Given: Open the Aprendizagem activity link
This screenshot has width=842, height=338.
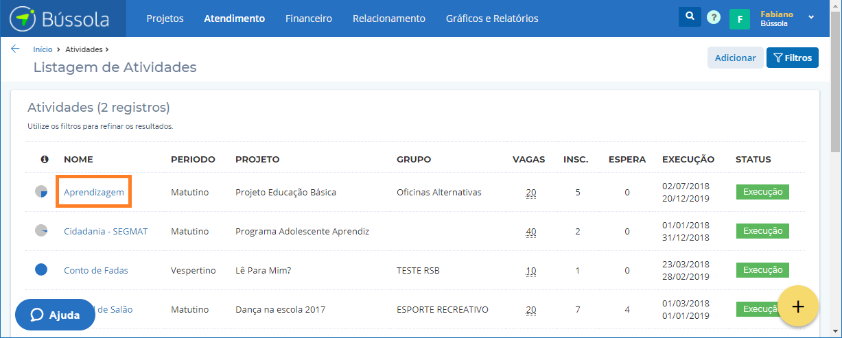Looking at the screenshot, I should (x=94, y=192).
